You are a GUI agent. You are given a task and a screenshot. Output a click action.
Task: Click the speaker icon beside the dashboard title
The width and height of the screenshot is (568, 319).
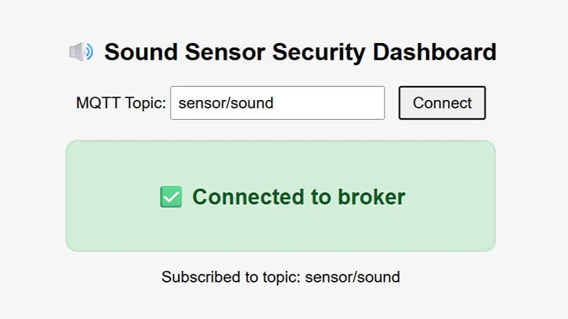tap(81, 52)
